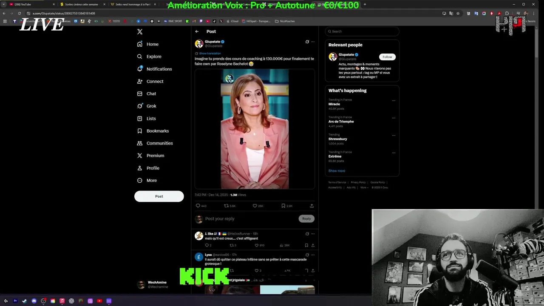Go to Connect in the sidebar
Image resolution: width=544 pixels, height=306 pixels.
pyautogui.click(x=150, y=81)
